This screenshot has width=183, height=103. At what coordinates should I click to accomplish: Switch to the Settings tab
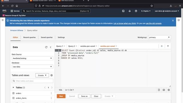pyautogui.click(x=61, y=37)
